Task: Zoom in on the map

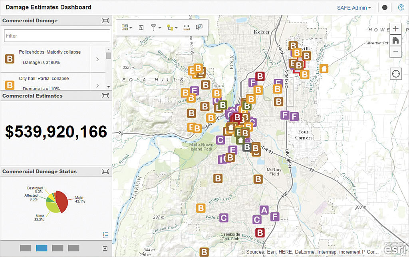Action: (395, 29)
